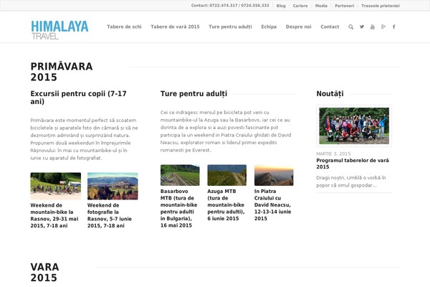Open the search magnifier icon
The width and height of the screenshot is (430, 287).
tap(350, 27)
